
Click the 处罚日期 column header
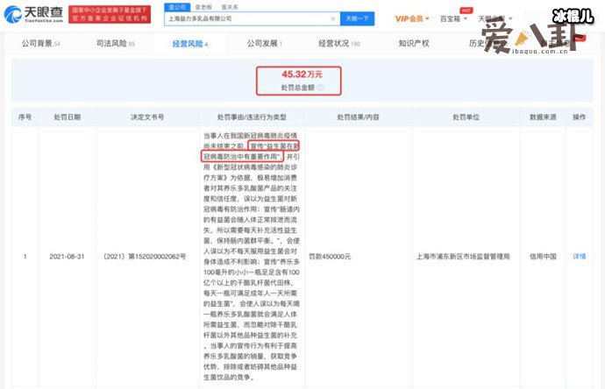68,117
